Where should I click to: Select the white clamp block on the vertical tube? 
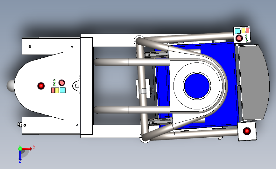144,89
